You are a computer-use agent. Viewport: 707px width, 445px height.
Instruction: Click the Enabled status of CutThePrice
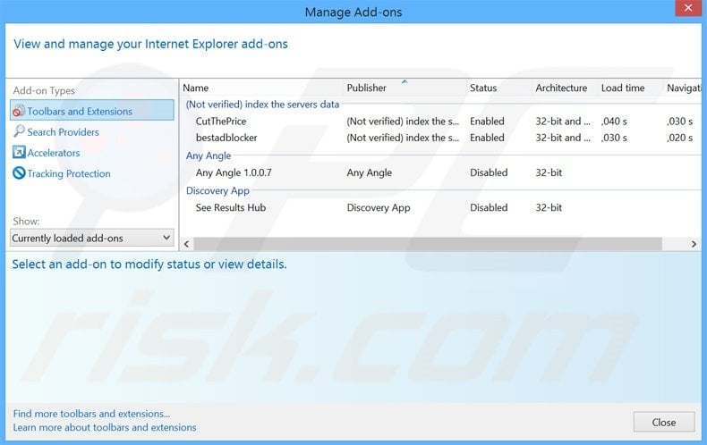click(x=487, y=122)
